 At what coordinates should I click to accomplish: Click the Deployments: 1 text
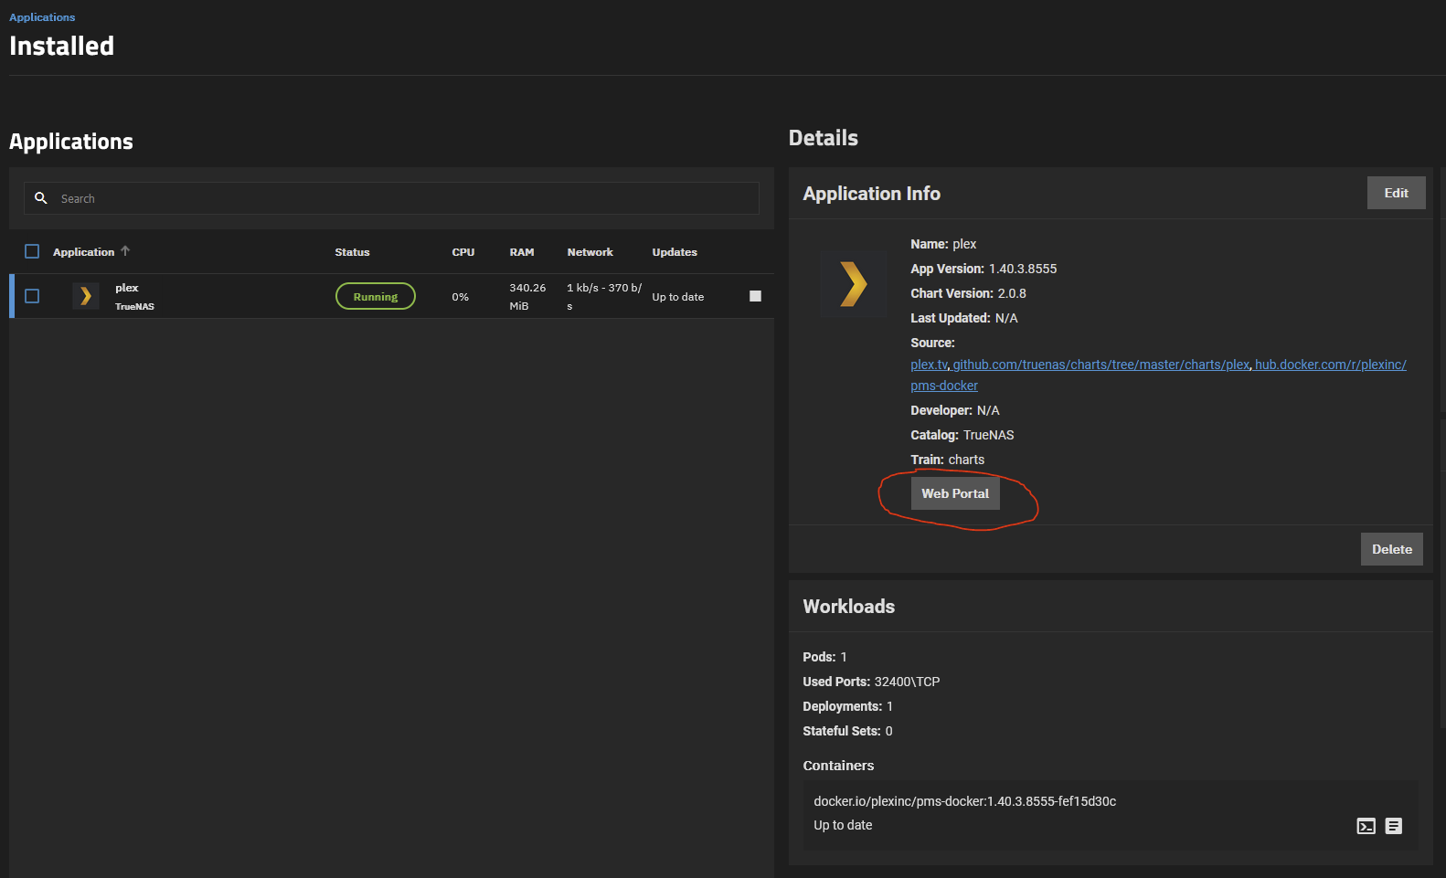click(x=848, y=706)
